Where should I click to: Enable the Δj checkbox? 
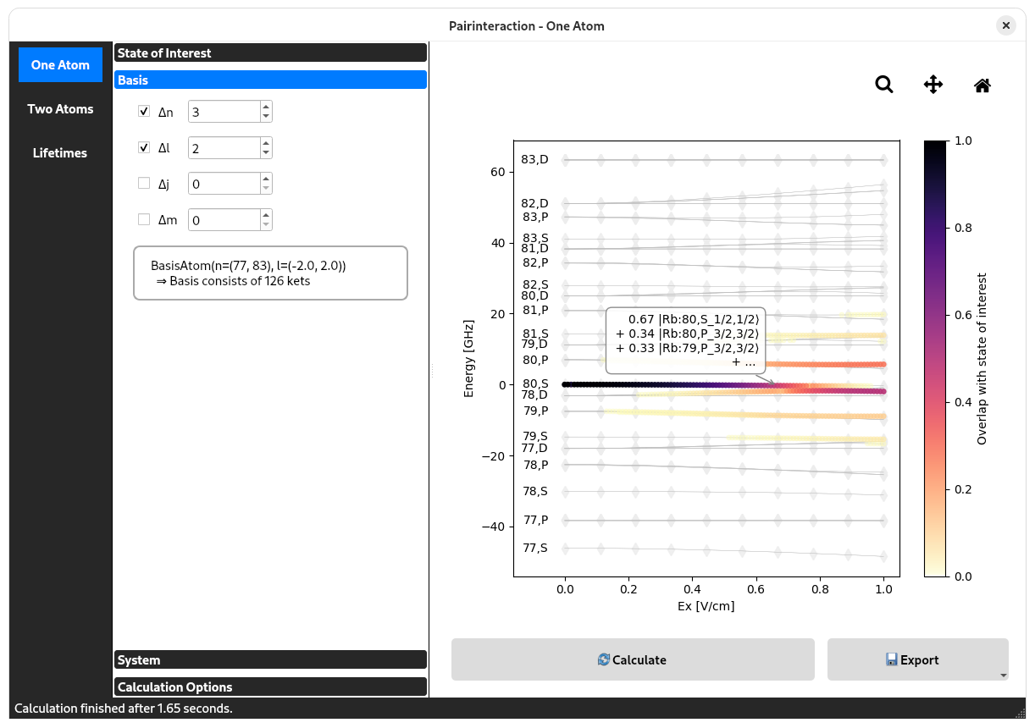point(144,184)
